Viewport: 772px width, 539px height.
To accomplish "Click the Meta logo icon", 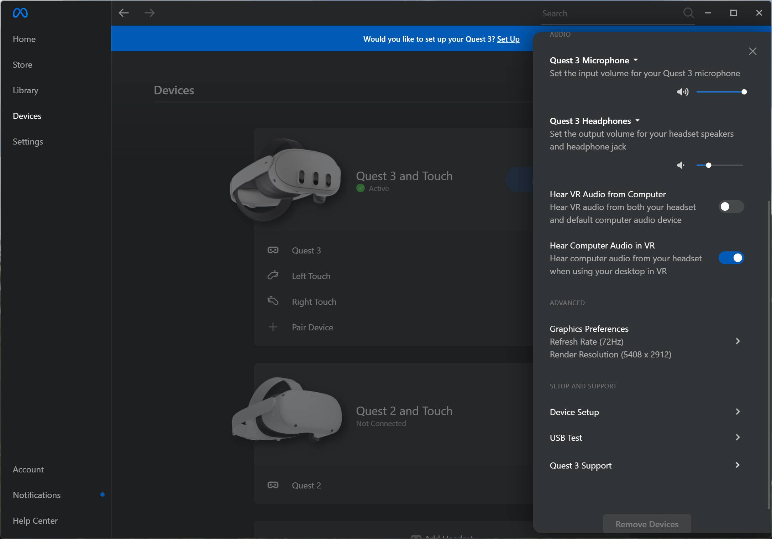I will (x=20, y=13).
